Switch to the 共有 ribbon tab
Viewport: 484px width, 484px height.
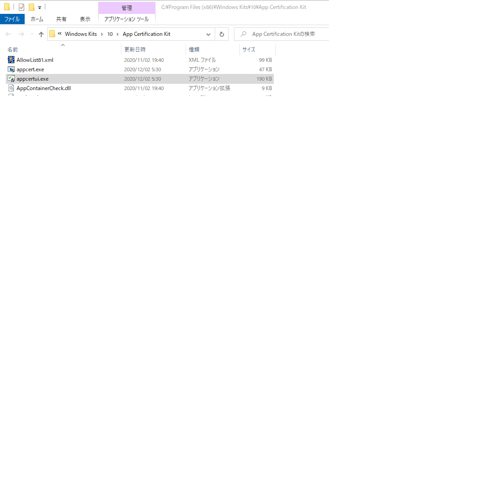(x=61, y=19)
